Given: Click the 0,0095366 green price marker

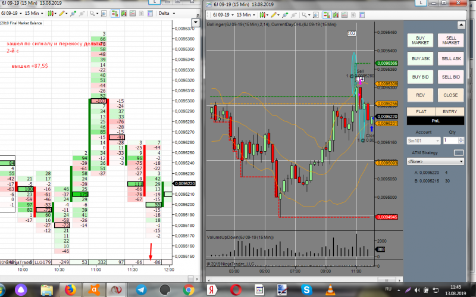Looking at the screenshot, I should [x=387, y=63].
